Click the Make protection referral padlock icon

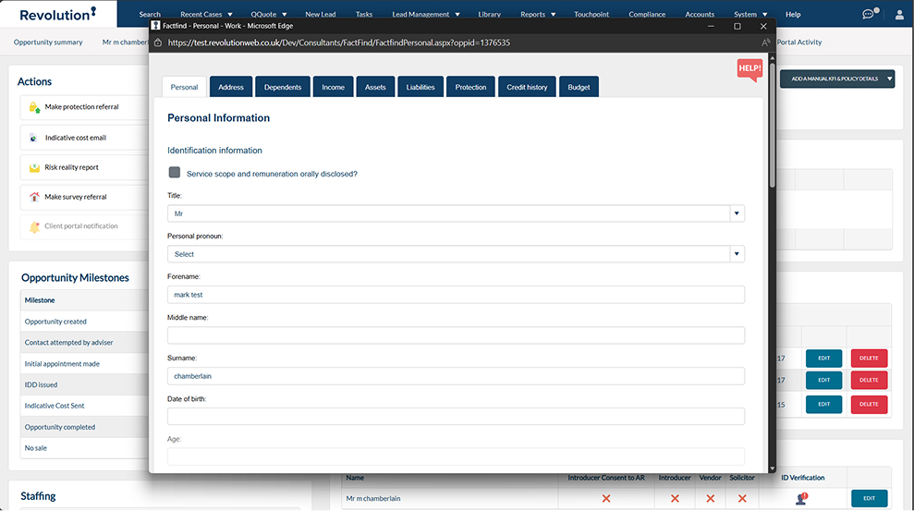pyautogui.click(x=34, y=107)
